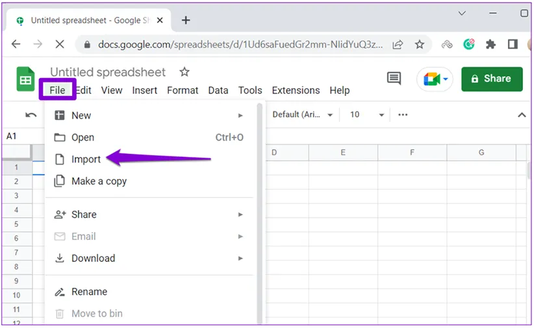Select Import from File menu
The height and width of the screenshot is (328, 534).
[x=86, y=159]
